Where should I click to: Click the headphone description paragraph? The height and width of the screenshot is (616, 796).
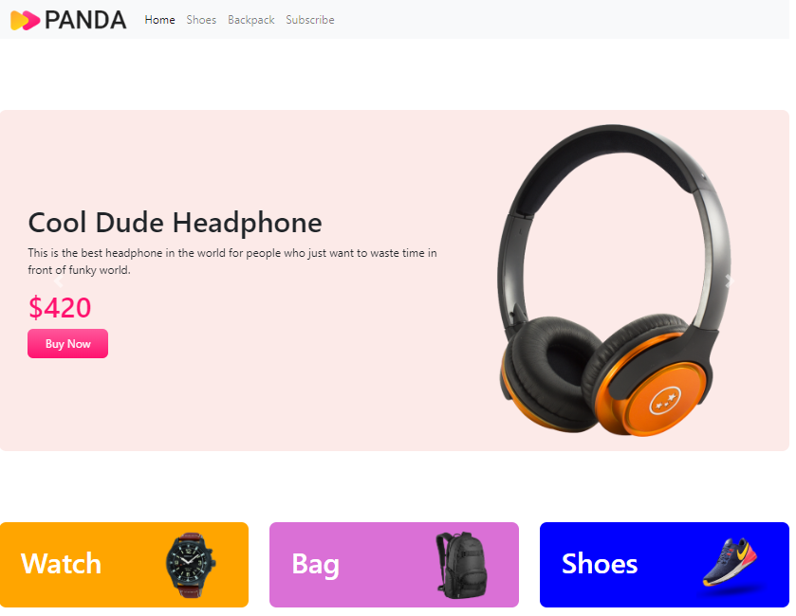point(232,262)
